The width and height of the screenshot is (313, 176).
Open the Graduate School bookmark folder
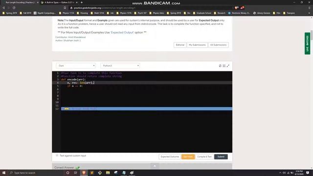pos(202,13)
